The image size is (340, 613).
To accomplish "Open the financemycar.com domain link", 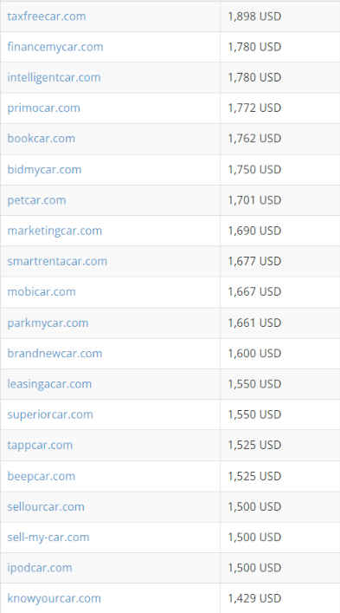I will point(55,47).
